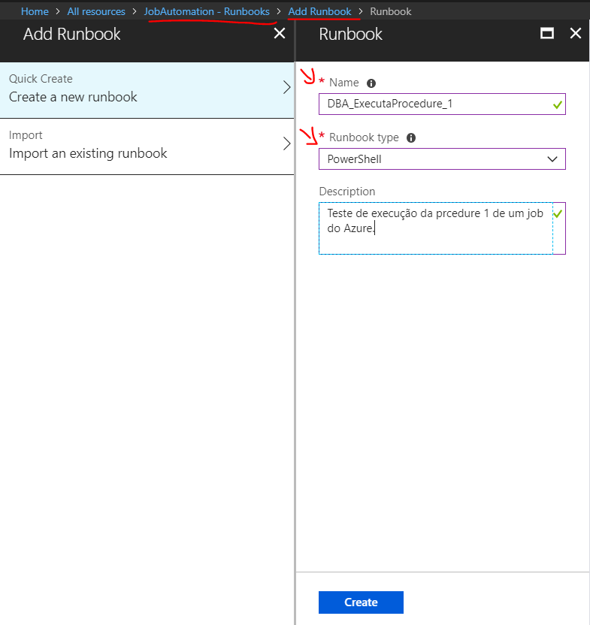This screenshot has height=625, width=590.
Task: Click the Runbook type info icon
Action: point(411,138)
